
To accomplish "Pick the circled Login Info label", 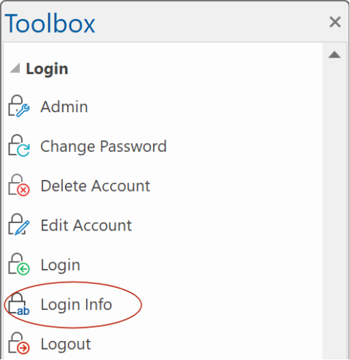I will (x=76, y=305).
